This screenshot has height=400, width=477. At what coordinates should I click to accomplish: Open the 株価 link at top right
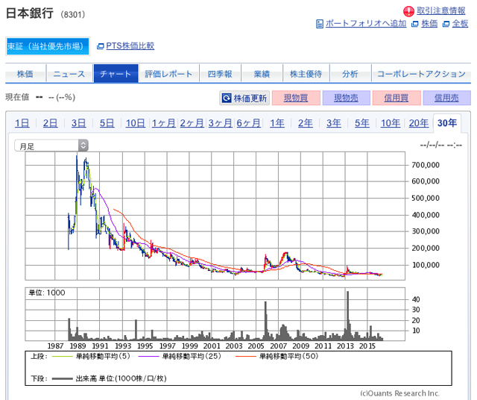coord(429,23)
